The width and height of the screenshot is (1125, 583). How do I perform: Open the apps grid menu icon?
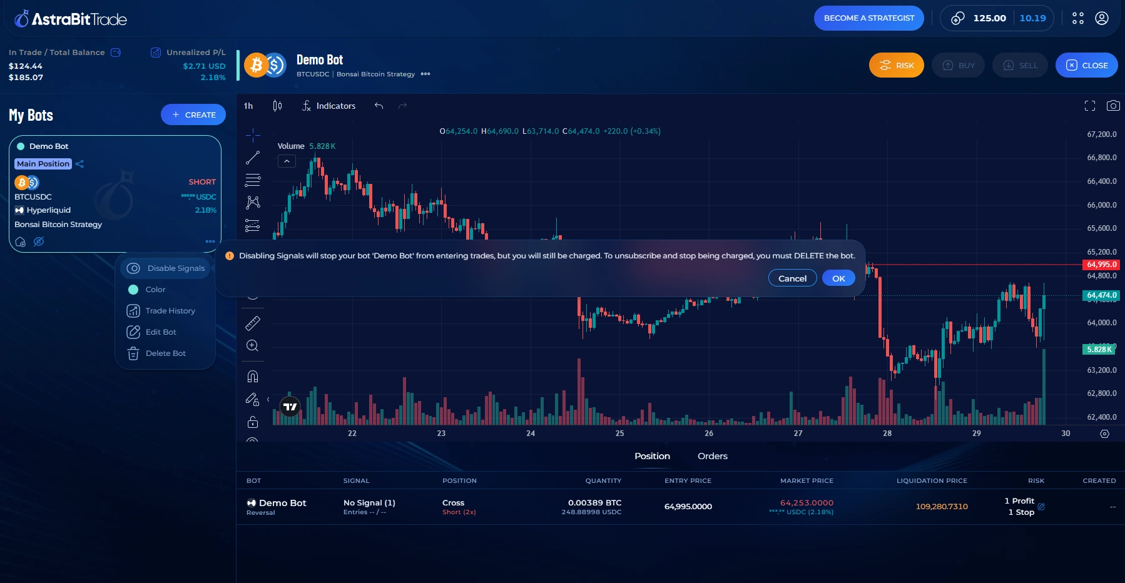tap(1078, 18)
